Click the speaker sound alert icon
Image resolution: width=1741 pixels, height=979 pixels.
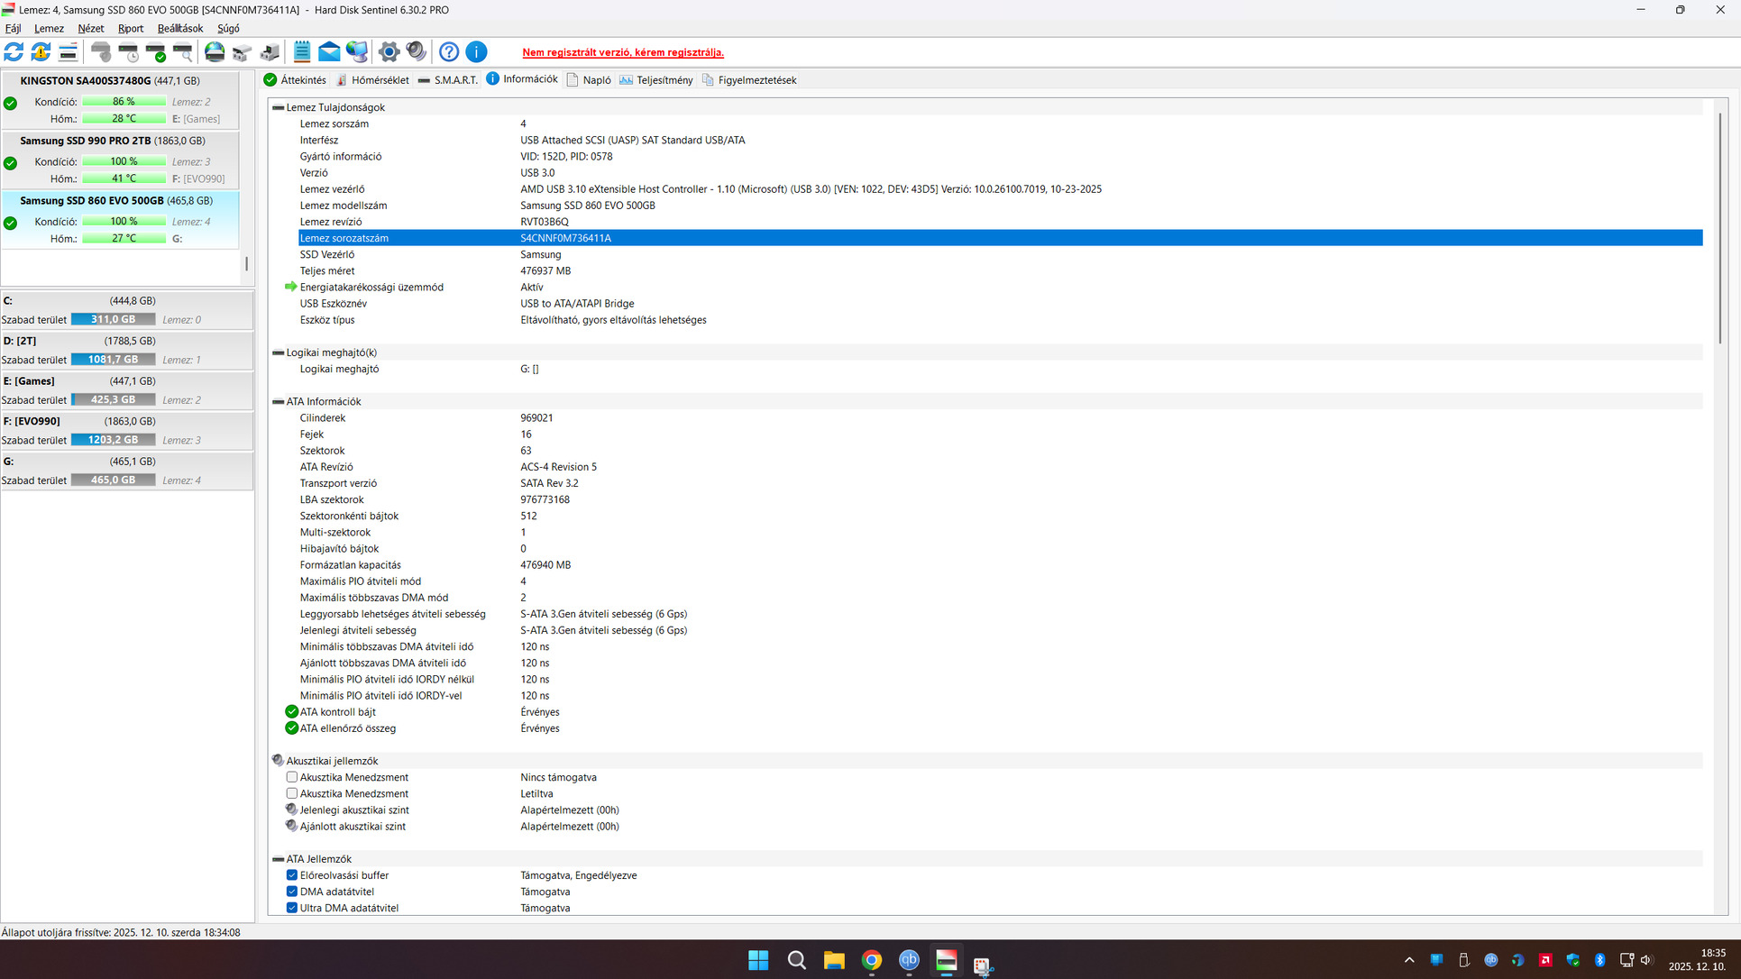tap(416, 52)
